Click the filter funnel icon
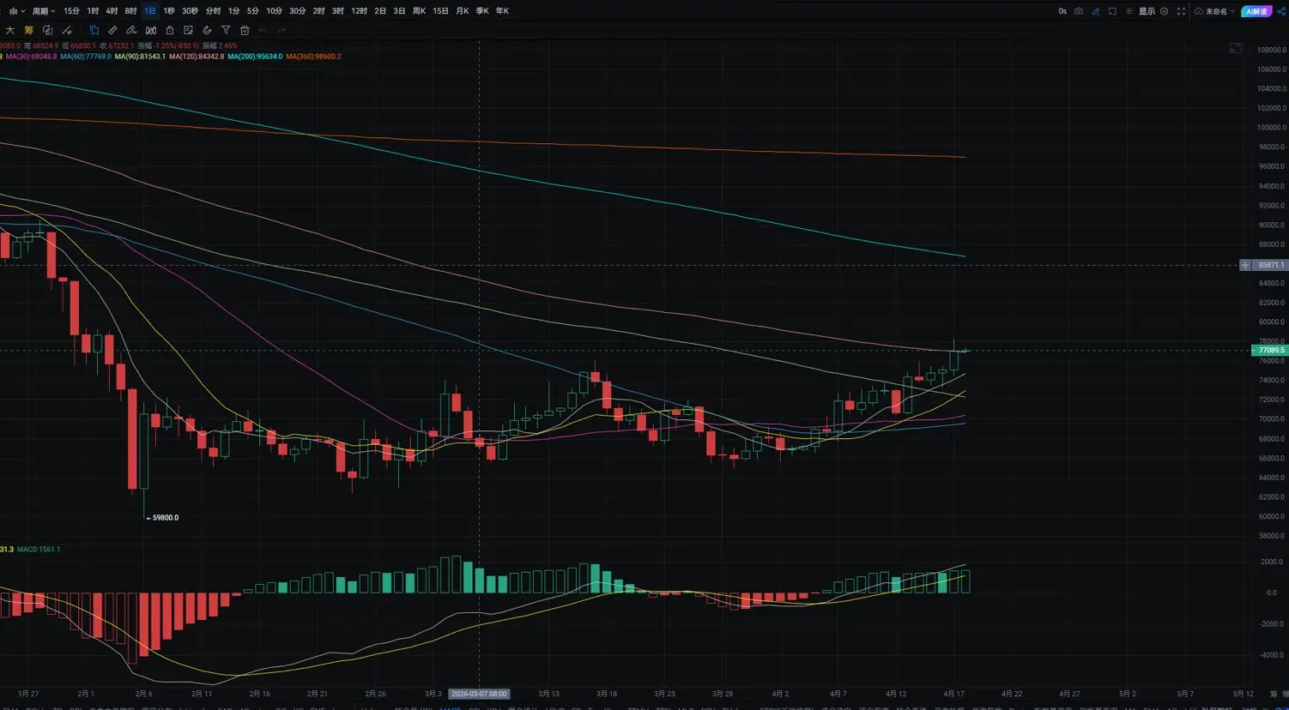1289x710 pixels. click(x=226, y=30)
